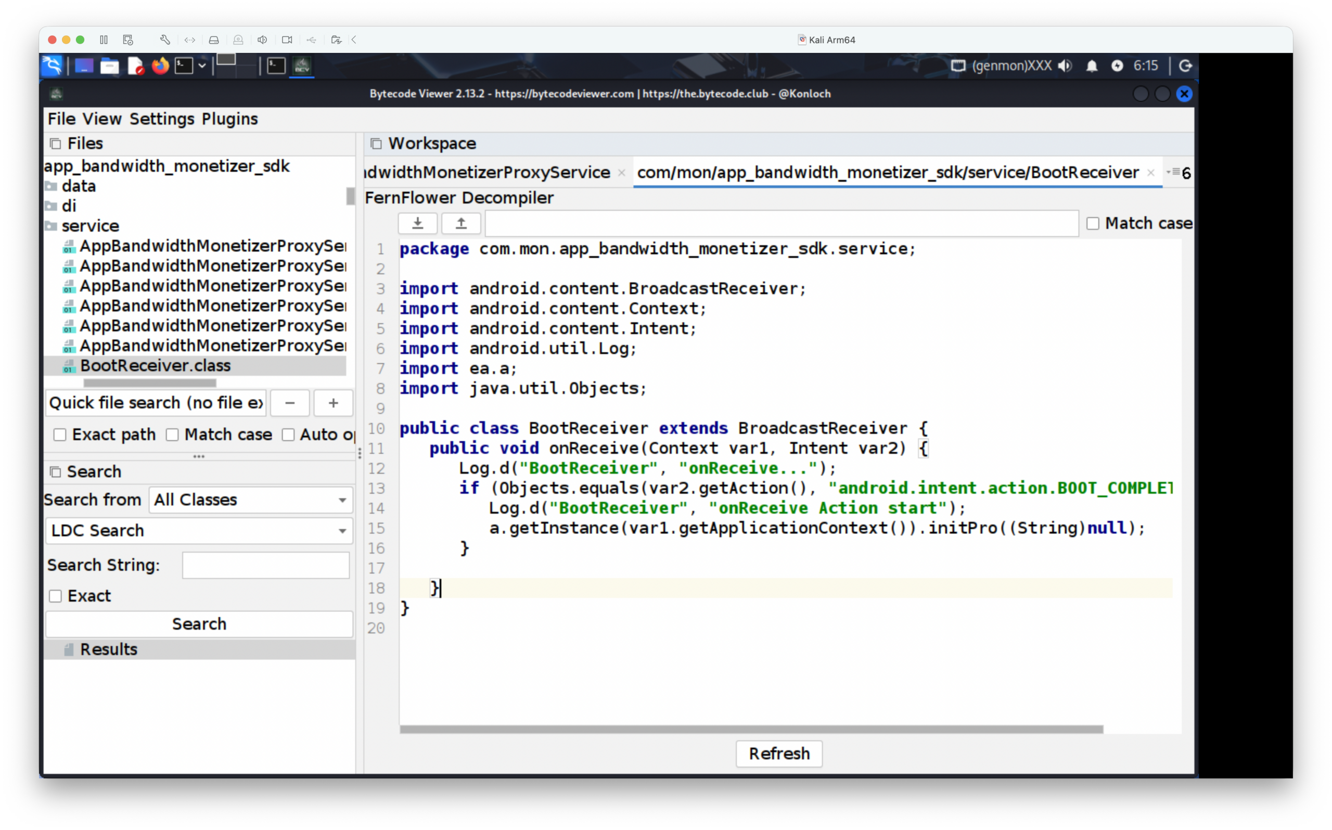Click the notification bell icon in panel
This screenshot has height=830, width=1332.
tap(1092, 66)
